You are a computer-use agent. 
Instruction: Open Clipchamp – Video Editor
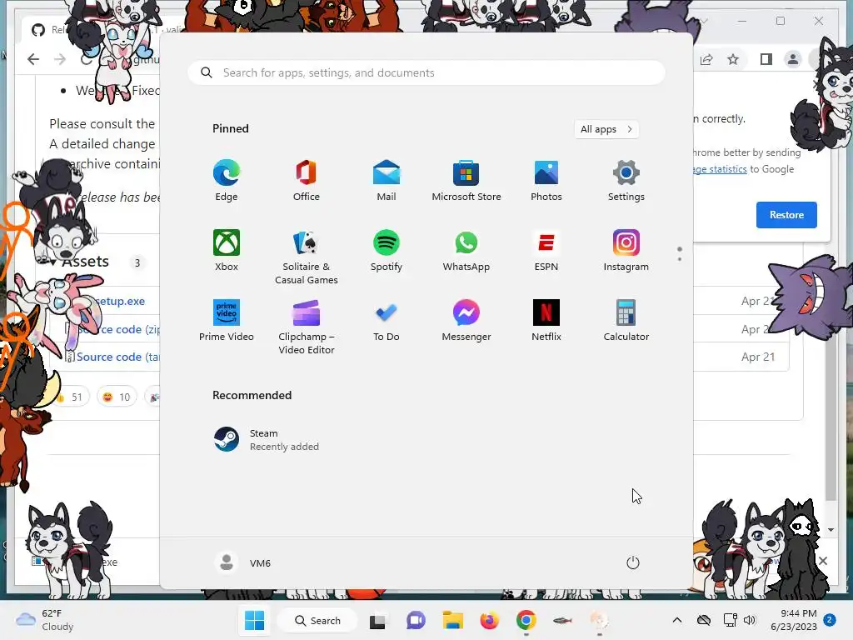(307, 327)
